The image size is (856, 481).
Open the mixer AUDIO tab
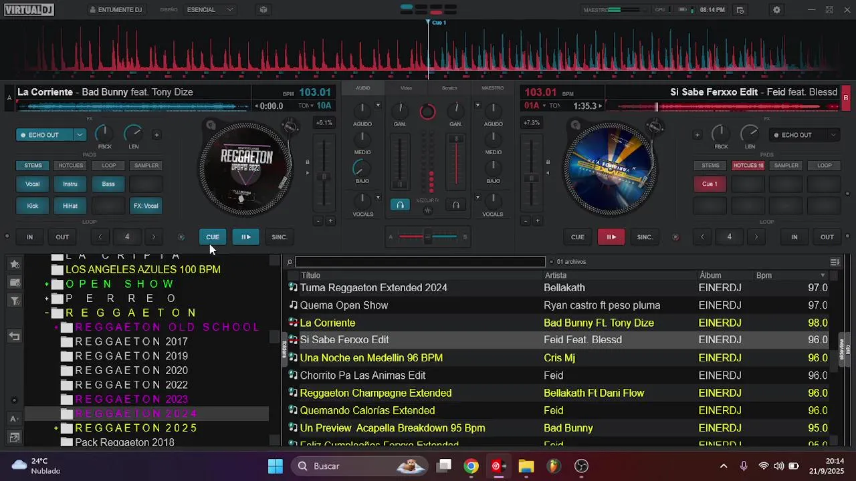point(363,88)
